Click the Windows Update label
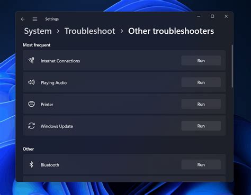251x195 pixels. click(x=57, y=126)
